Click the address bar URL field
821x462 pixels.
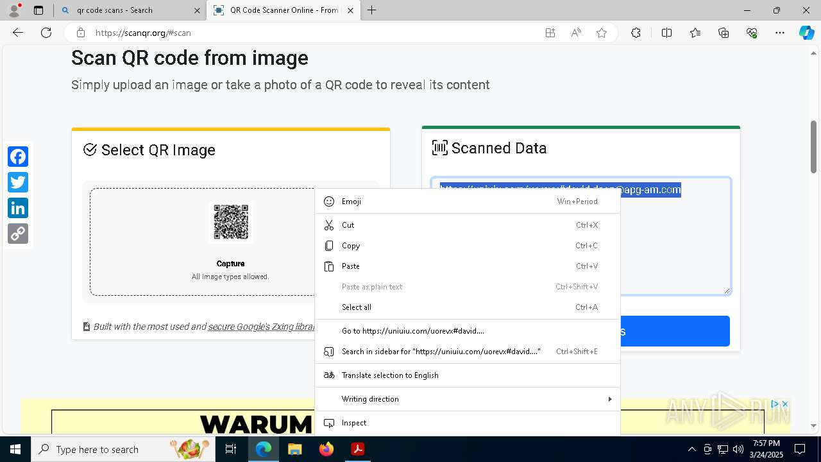pos(314,33)
